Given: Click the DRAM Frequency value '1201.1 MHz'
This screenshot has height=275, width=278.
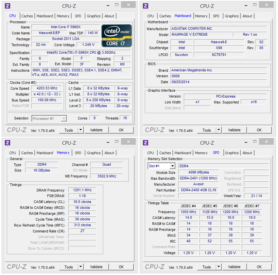Looking at the screenshot, I should click(x=82, y=190).
